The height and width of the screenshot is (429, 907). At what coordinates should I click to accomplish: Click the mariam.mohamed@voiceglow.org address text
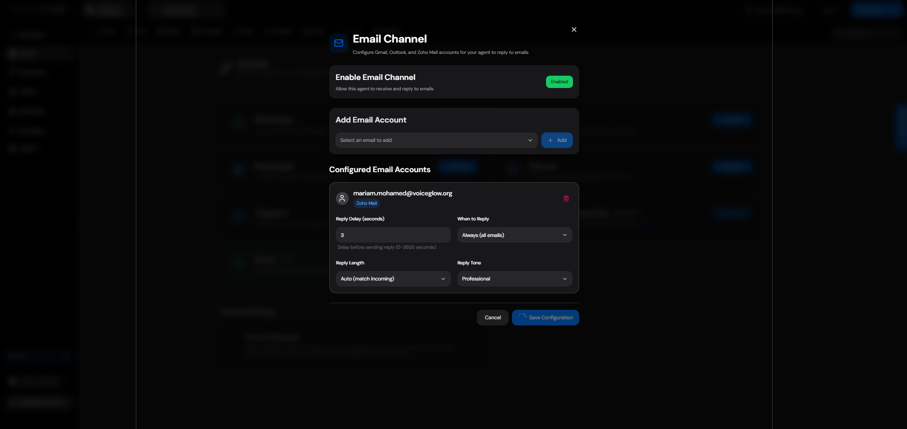coord(403,193)
